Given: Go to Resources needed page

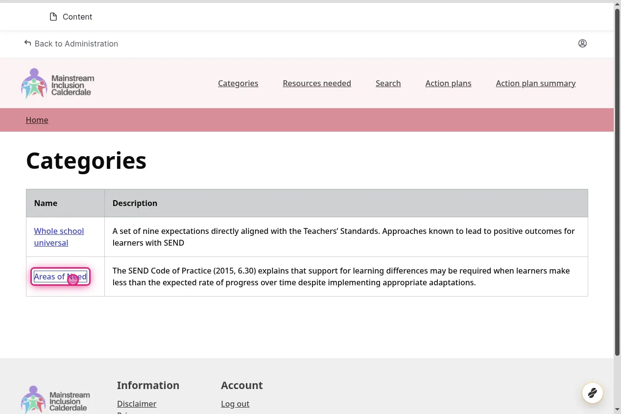Looking at the screenshot, I should [x=317, y=83].
